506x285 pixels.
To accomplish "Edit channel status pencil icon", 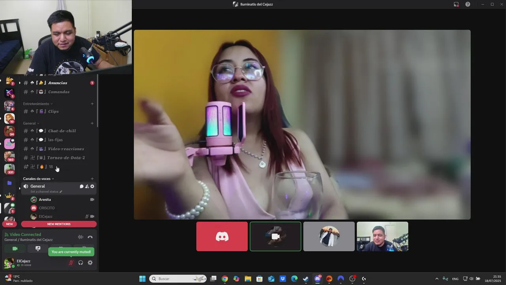I will pyautogui.click(x=61, y=192).
